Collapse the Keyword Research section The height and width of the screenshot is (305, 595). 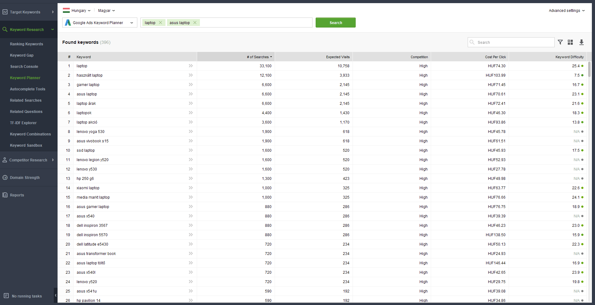click(53, 29)
